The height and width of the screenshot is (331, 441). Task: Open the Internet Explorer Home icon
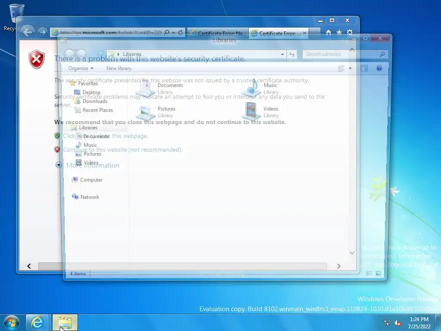pos(329,33)
